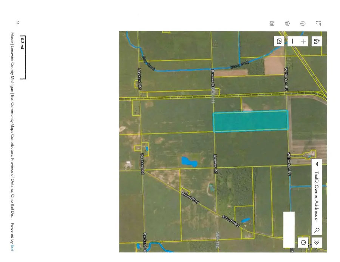This screenshot has height=262, width=340.
Task: Click the double-arrow expander at top left
Action: [18, 22]
